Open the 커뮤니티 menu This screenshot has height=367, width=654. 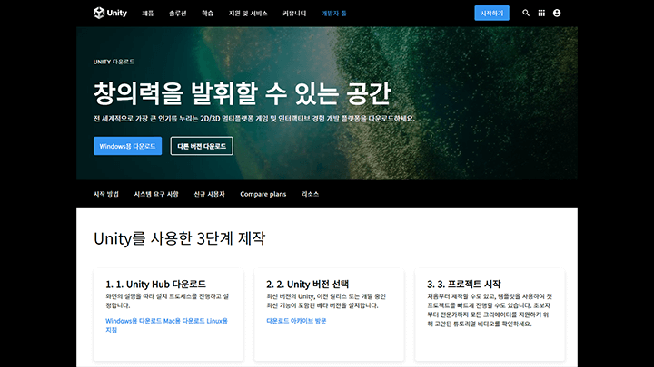coord(294,14)
